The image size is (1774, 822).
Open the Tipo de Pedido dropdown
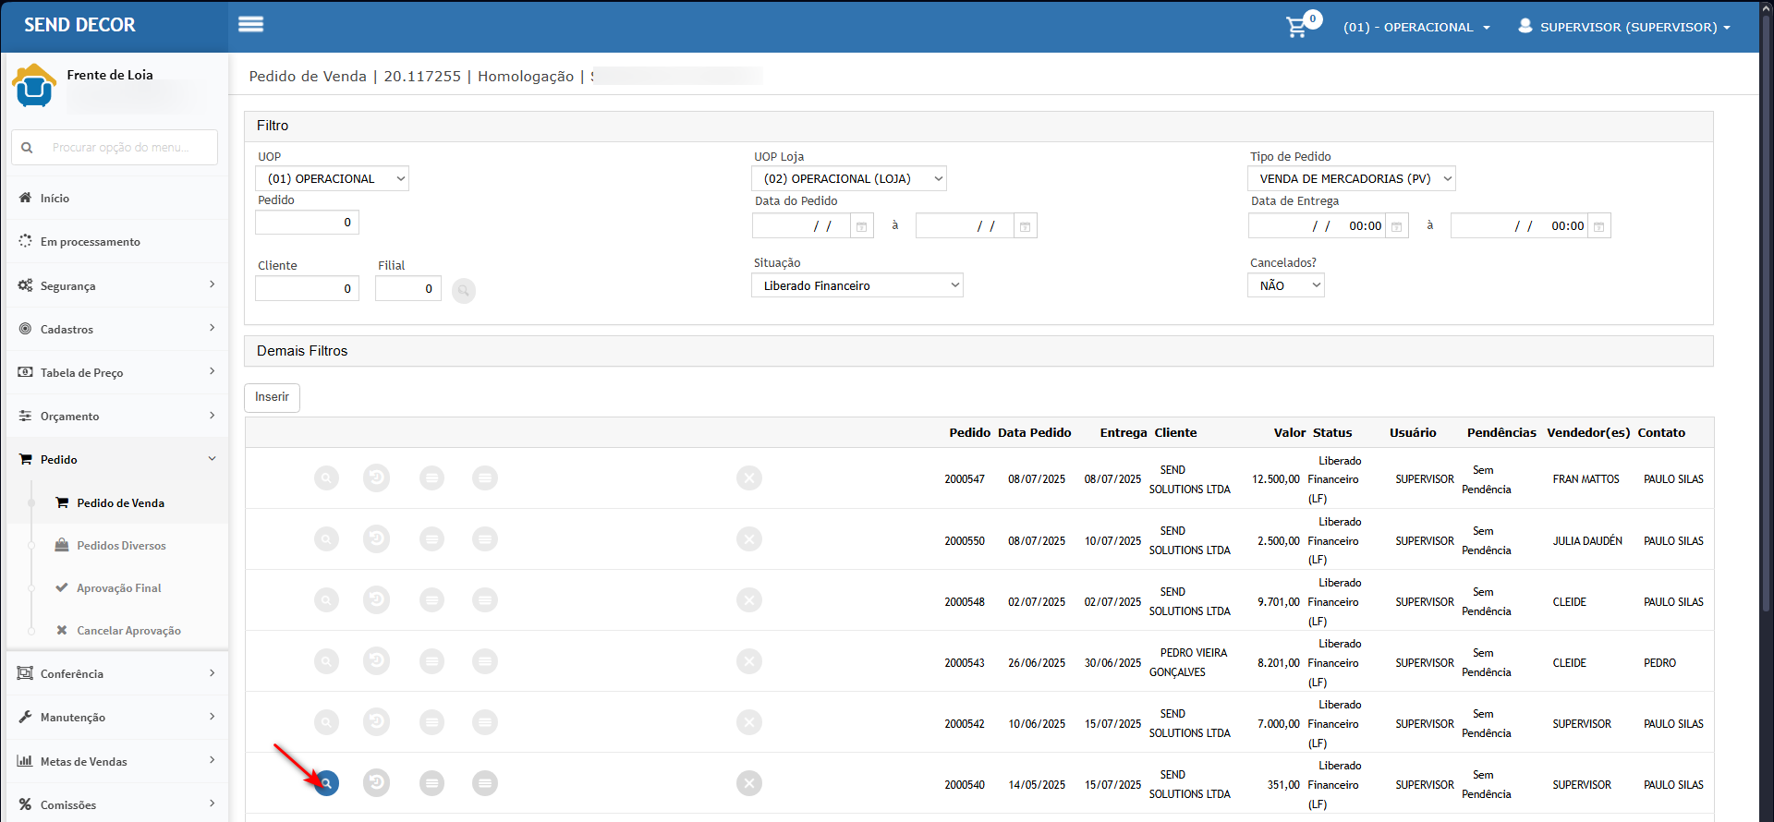(1352, 178)
